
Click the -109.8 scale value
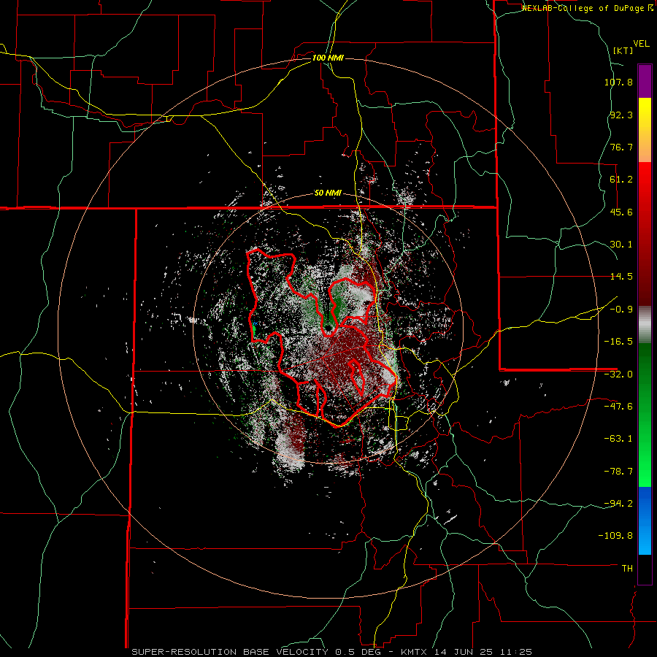click(615, 536)
